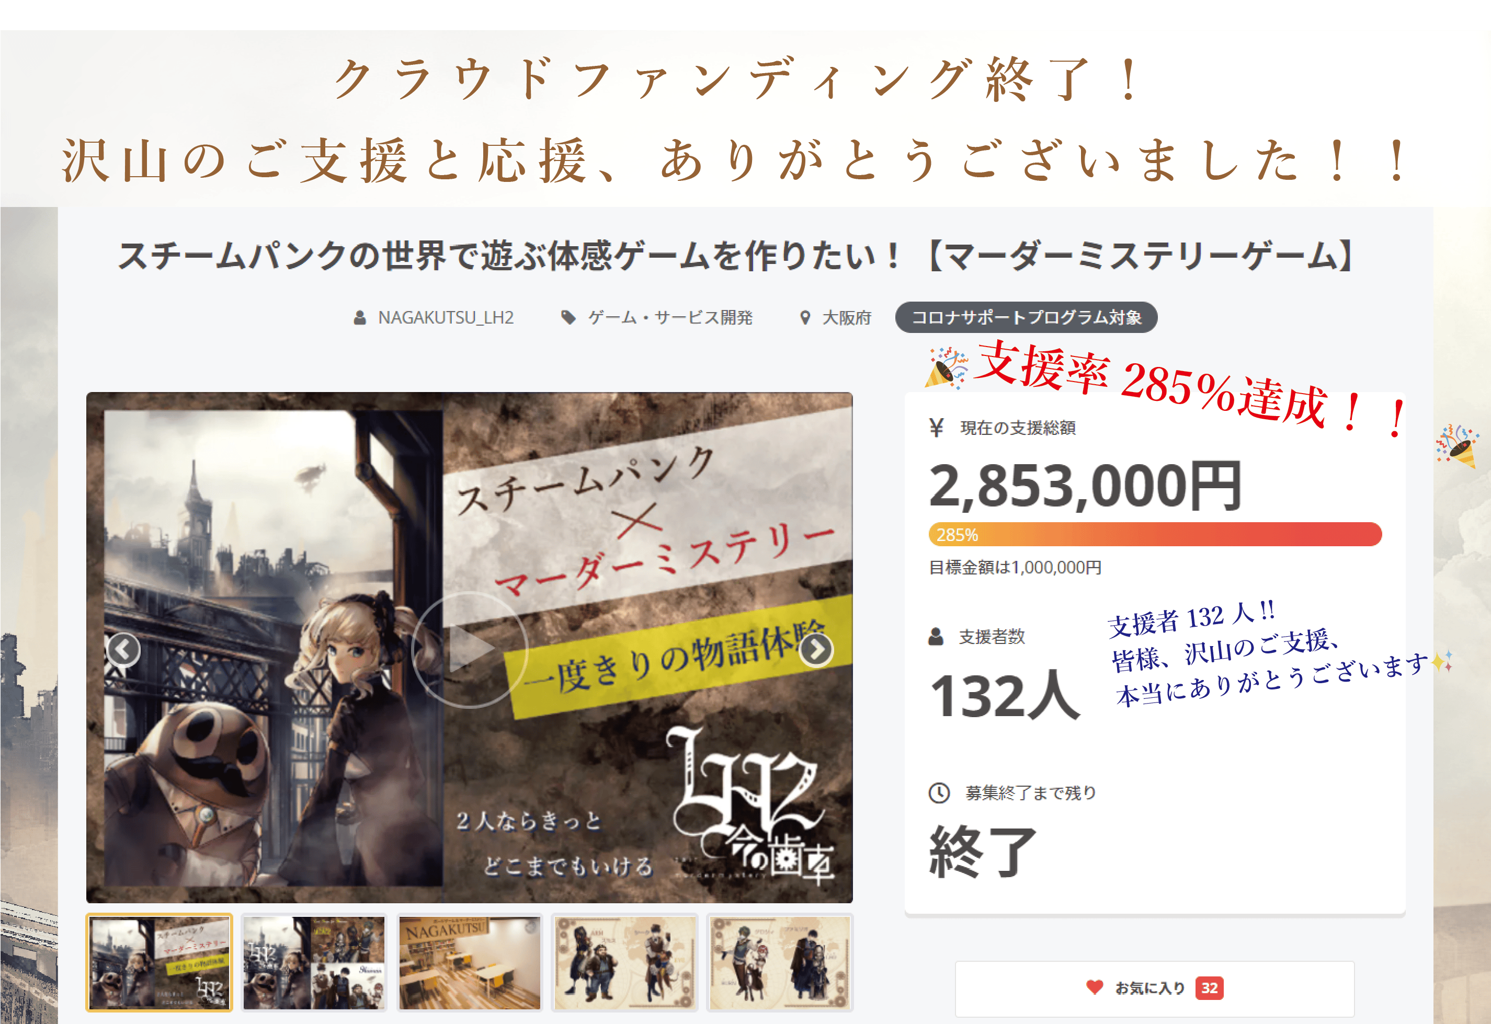Click the user icon beside NAGAKUTSU_LH2
The height and width of the screenshot is (1024, 1491).
pos(360,318)
